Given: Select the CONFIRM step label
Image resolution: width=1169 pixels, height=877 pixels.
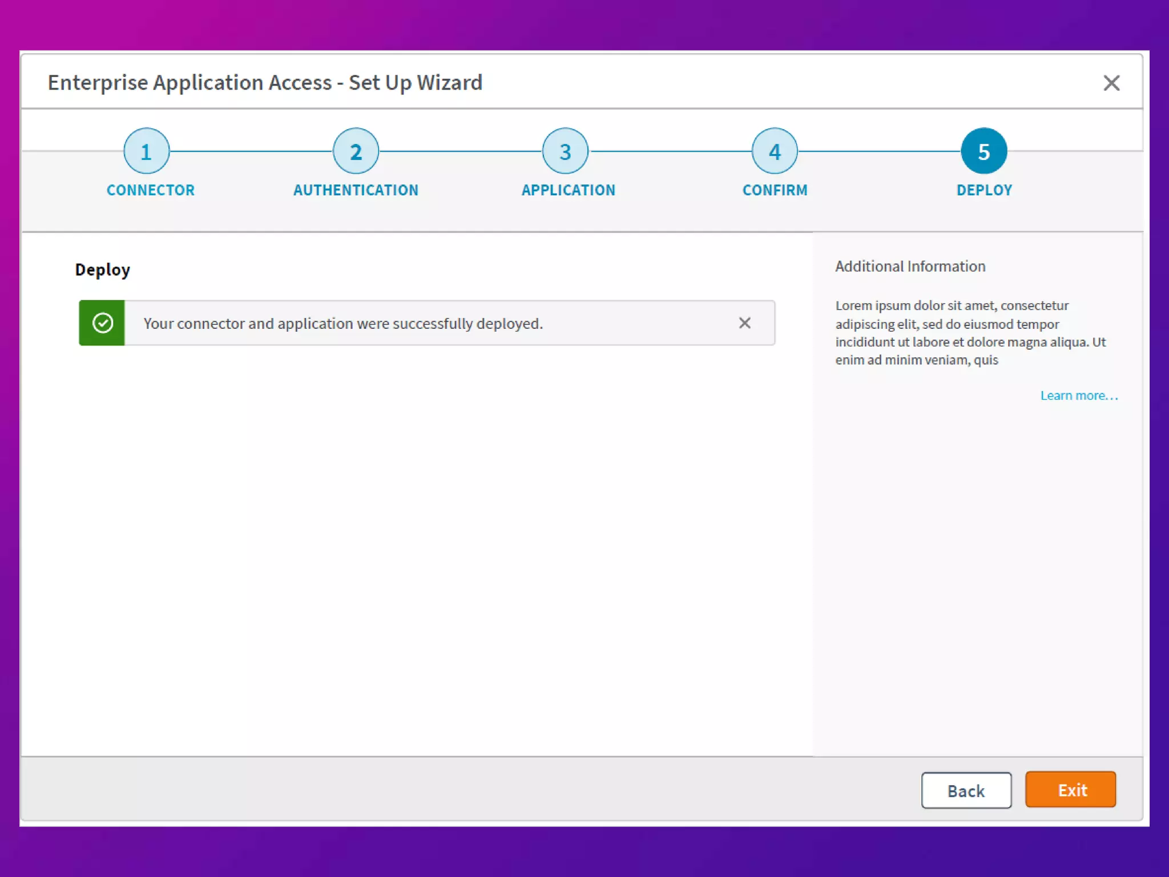Looking at the screenshot, I should (775, 190).
